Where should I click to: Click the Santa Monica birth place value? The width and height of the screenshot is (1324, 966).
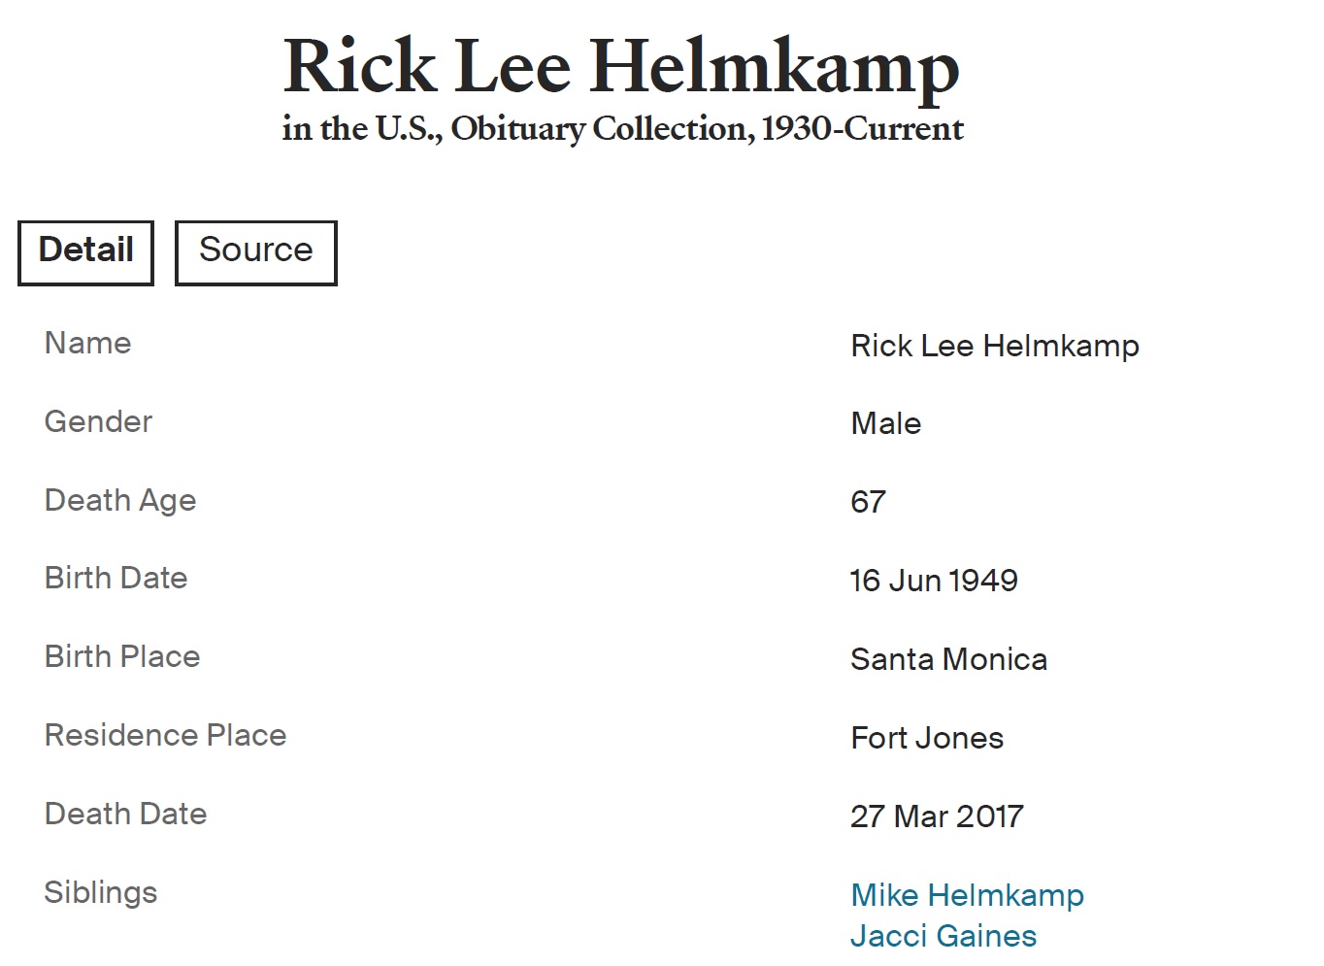pyautogui.click(x=948, y=659)
